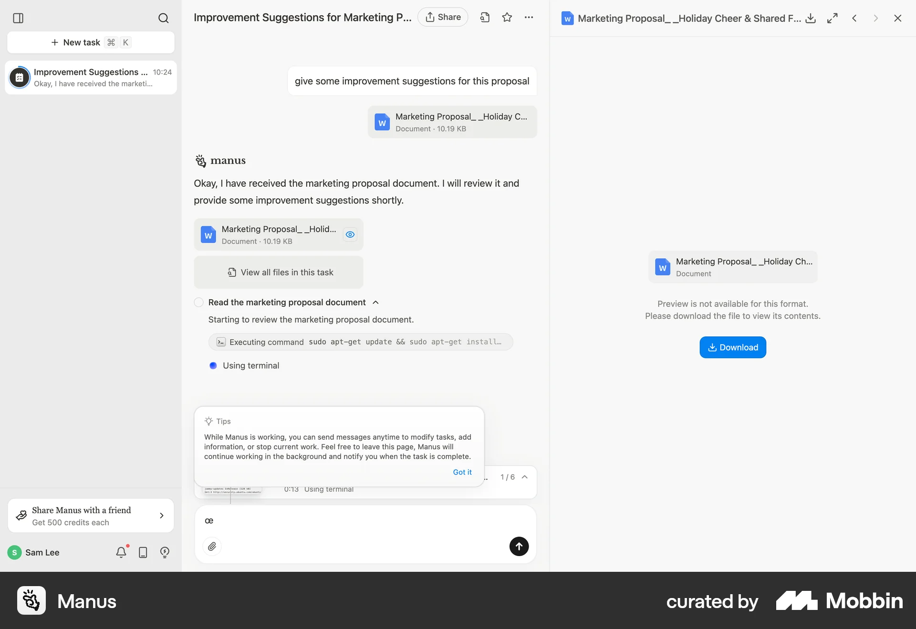Screen dimensions: 916x629
Task: Expand the preview to fullscreen
Action: coord(832,18)
